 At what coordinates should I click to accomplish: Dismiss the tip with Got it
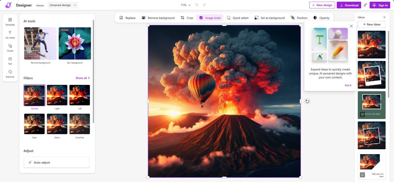pos(348,85)
